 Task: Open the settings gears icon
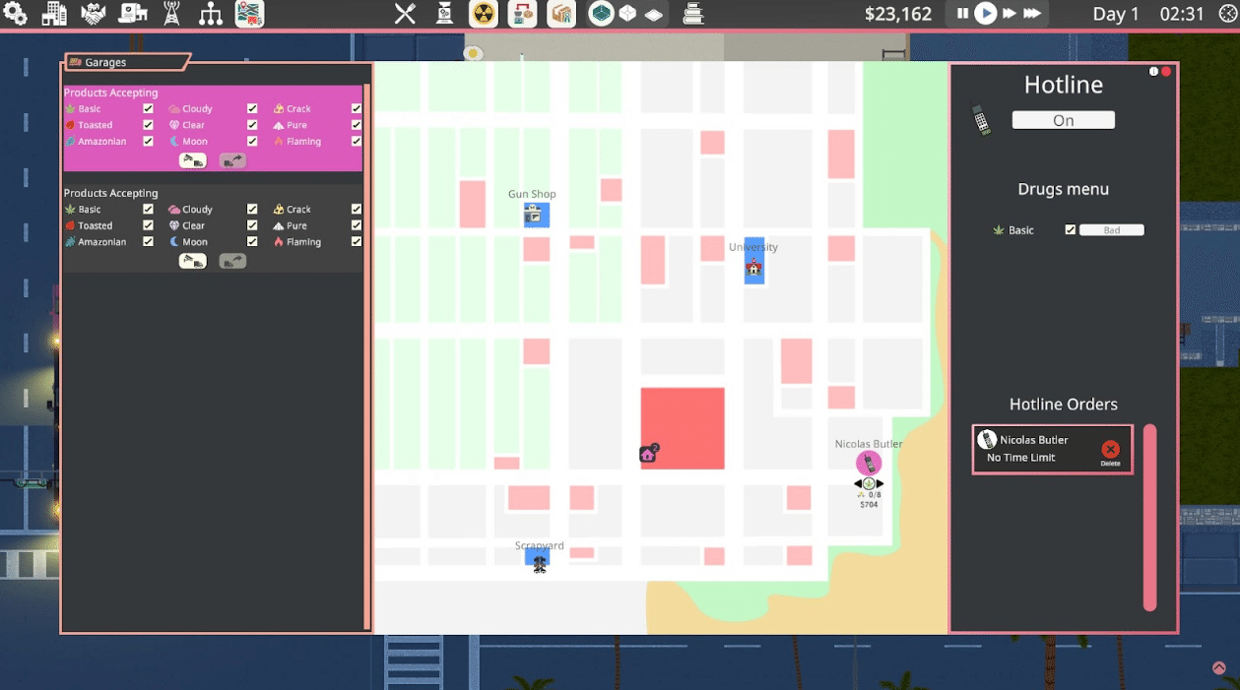point(16,14)
